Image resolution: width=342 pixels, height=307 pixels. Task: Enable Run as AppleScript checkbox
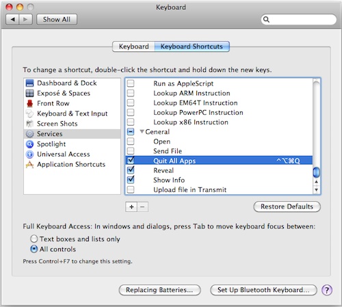[131, 83]
